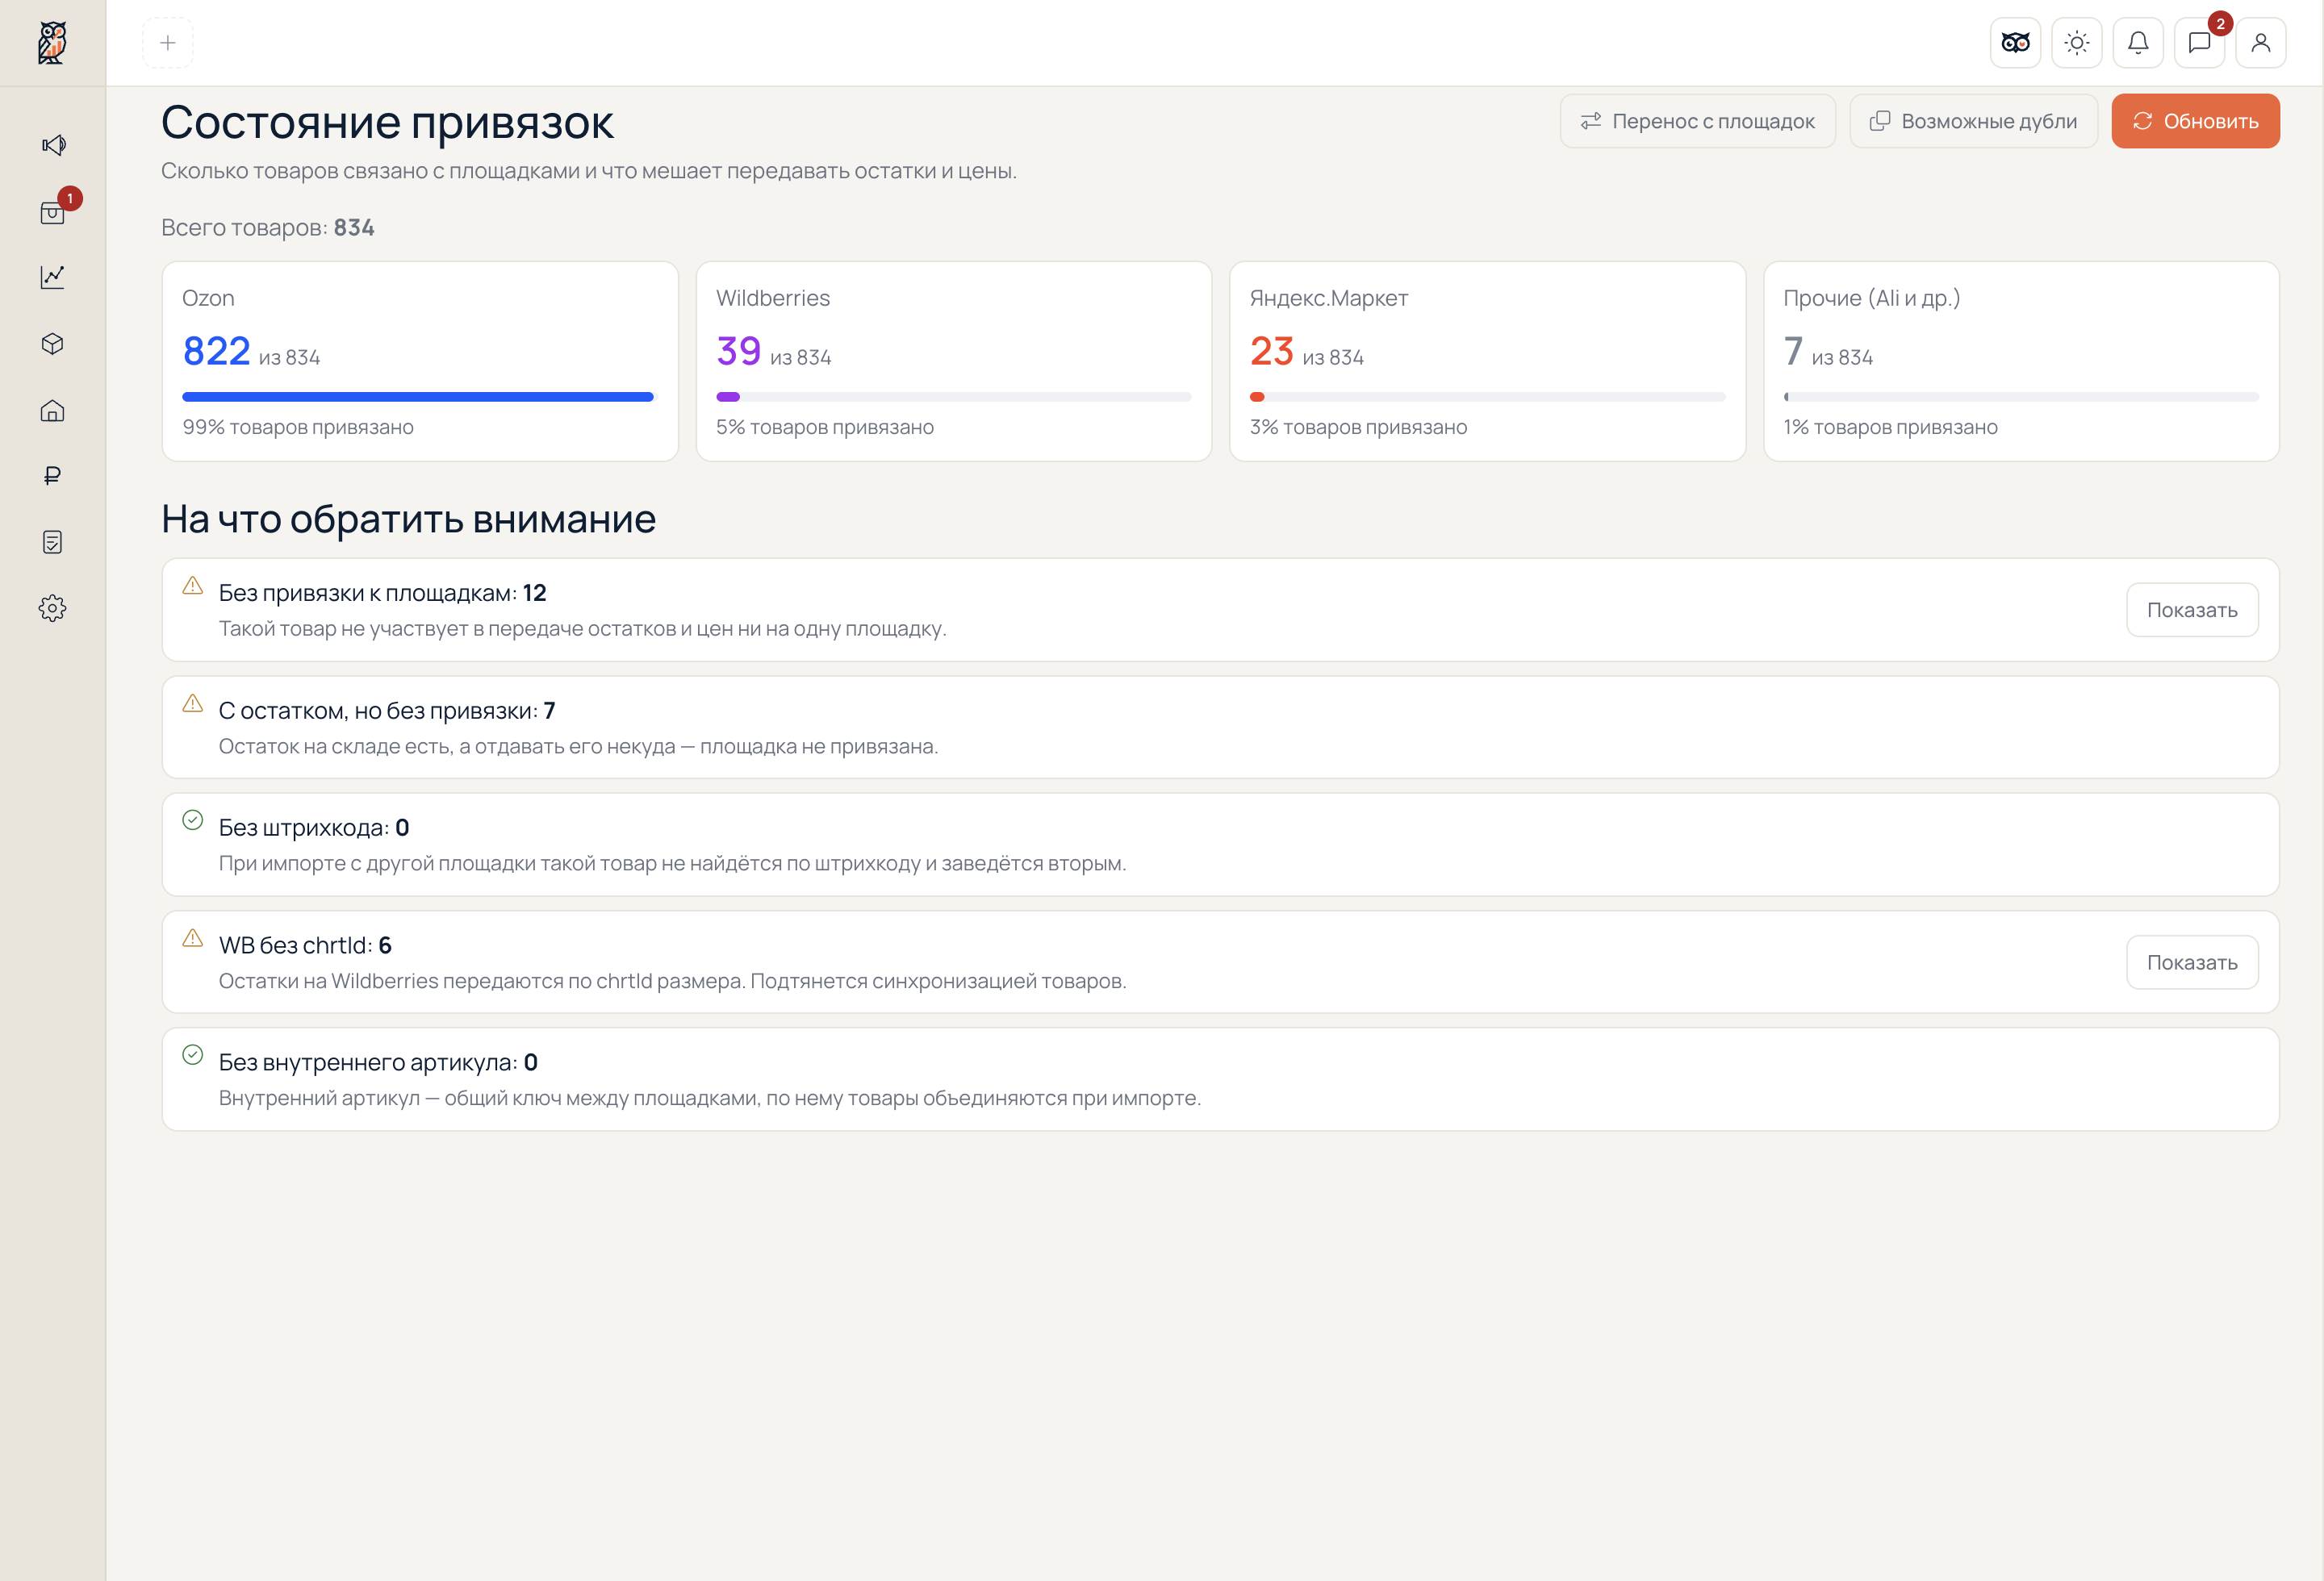Open the ruble finance icon in the sidebar
The height and width of the screenshot is (1581, 2324).
point(53,476)
